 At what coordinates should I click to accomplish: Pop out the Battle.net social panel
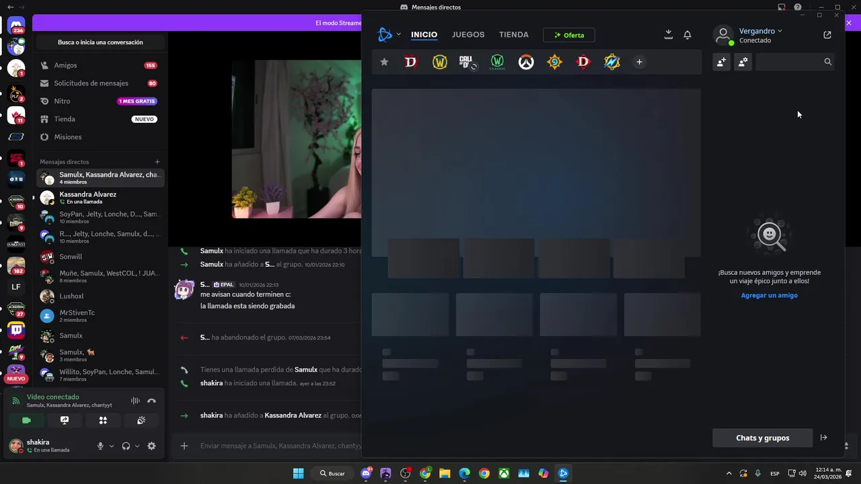click(x=827, y=35)
